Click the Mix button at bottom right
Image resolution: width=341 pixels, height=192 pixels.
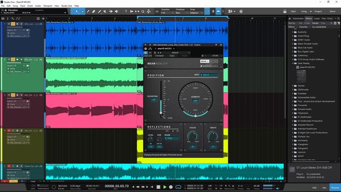coord(324,188)
